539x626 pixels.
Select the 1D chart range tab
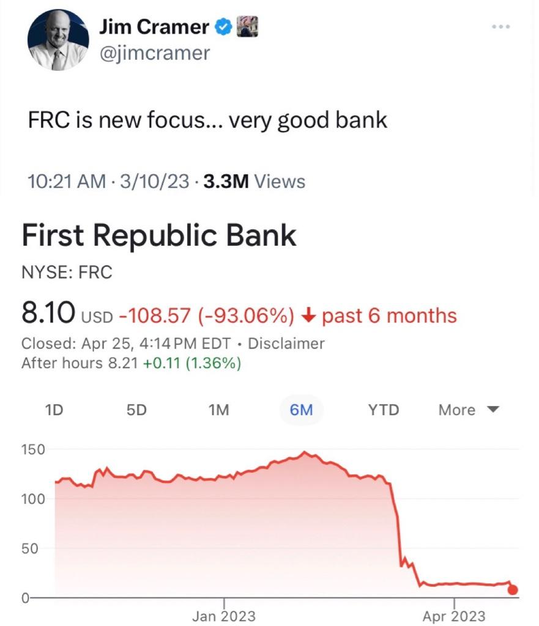54,410
